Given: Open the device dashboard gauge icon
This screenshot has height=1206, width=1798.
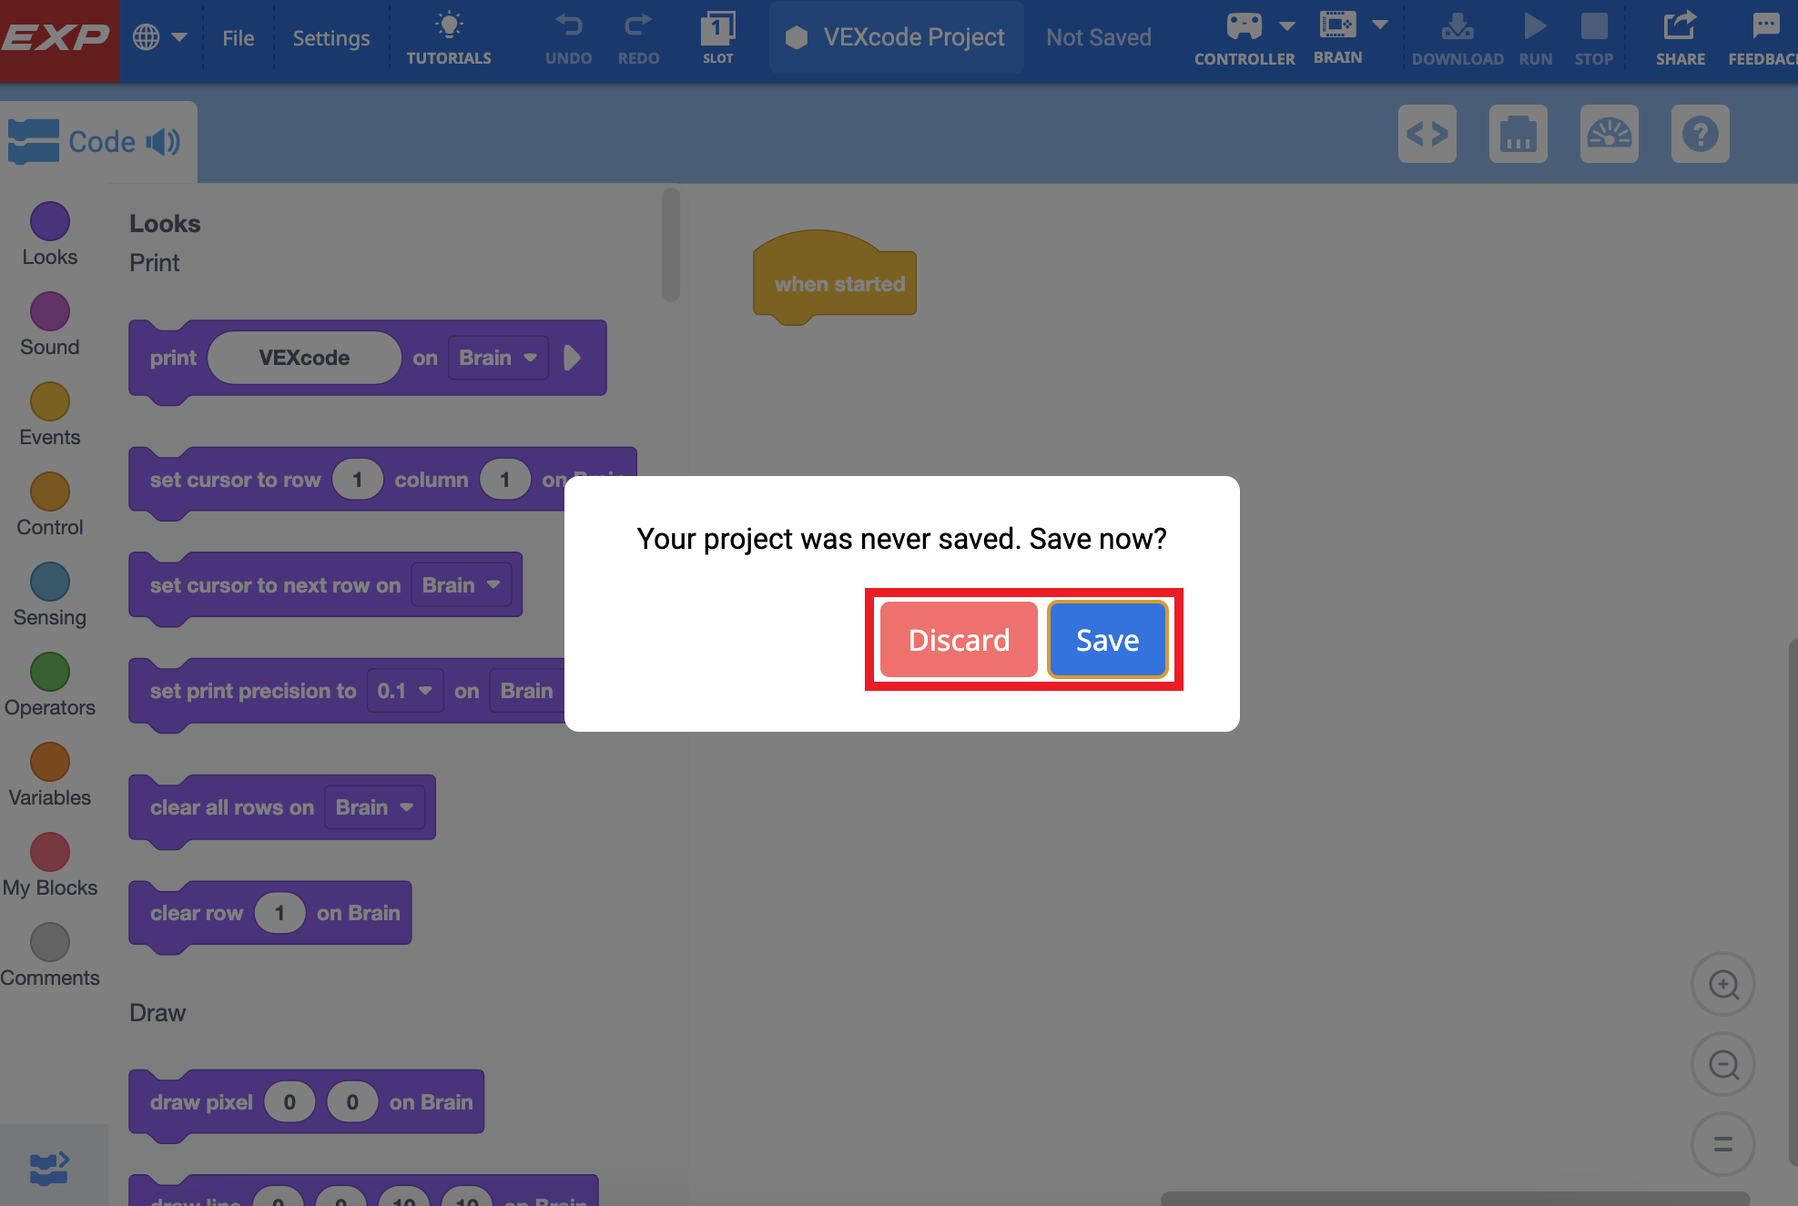Looking at the screenshot, I should click(x=1609, y=134).
